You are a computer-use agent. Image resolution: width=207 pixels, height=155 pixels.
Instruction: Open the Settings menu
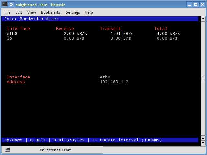[x=73, y=12]
